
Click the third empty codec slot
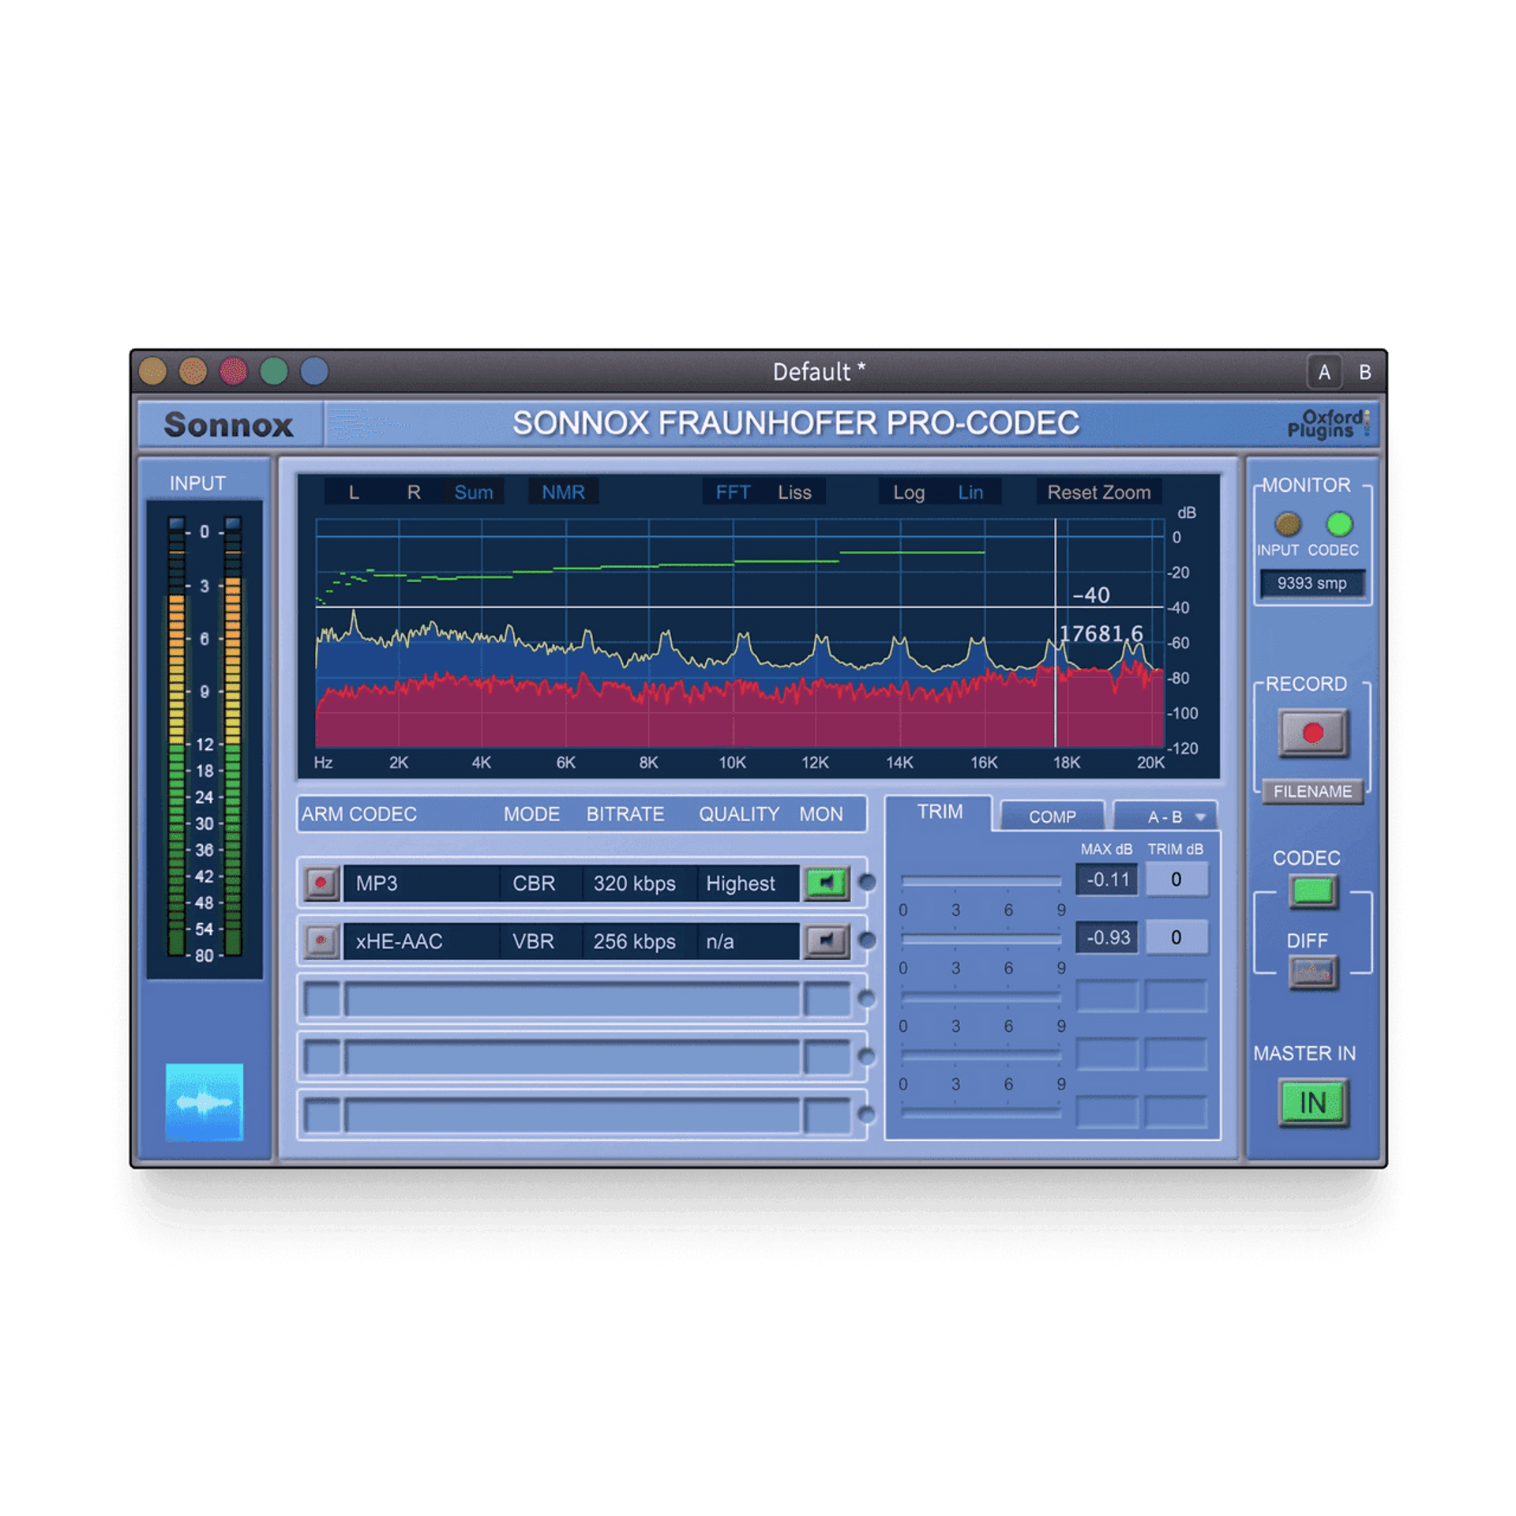582,999
